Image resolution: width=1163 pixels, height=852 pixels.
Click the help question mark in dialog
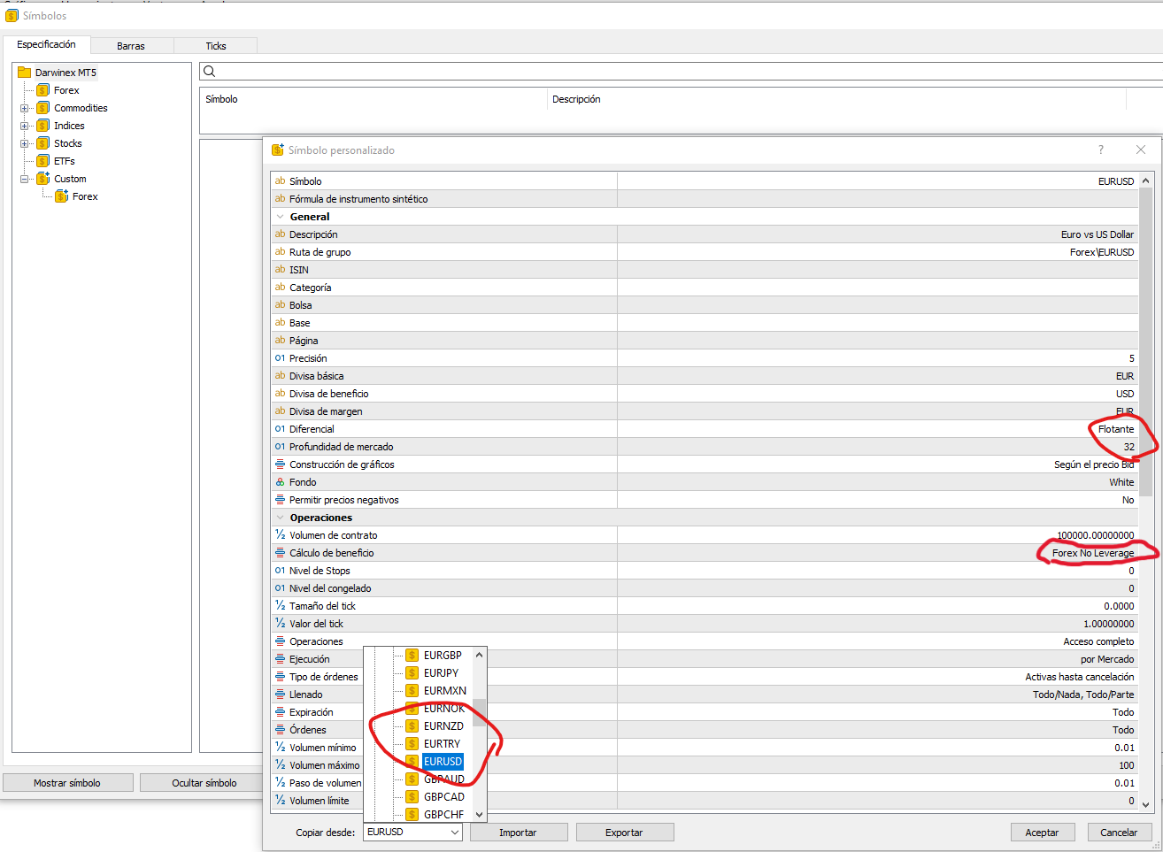[1101, 150]
